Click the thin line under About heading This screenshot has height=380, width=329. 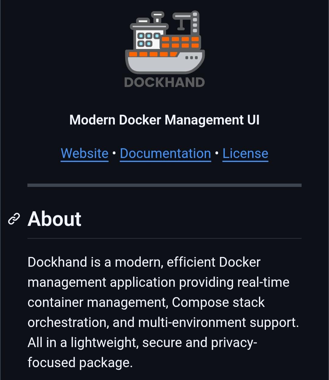point(164,238)
